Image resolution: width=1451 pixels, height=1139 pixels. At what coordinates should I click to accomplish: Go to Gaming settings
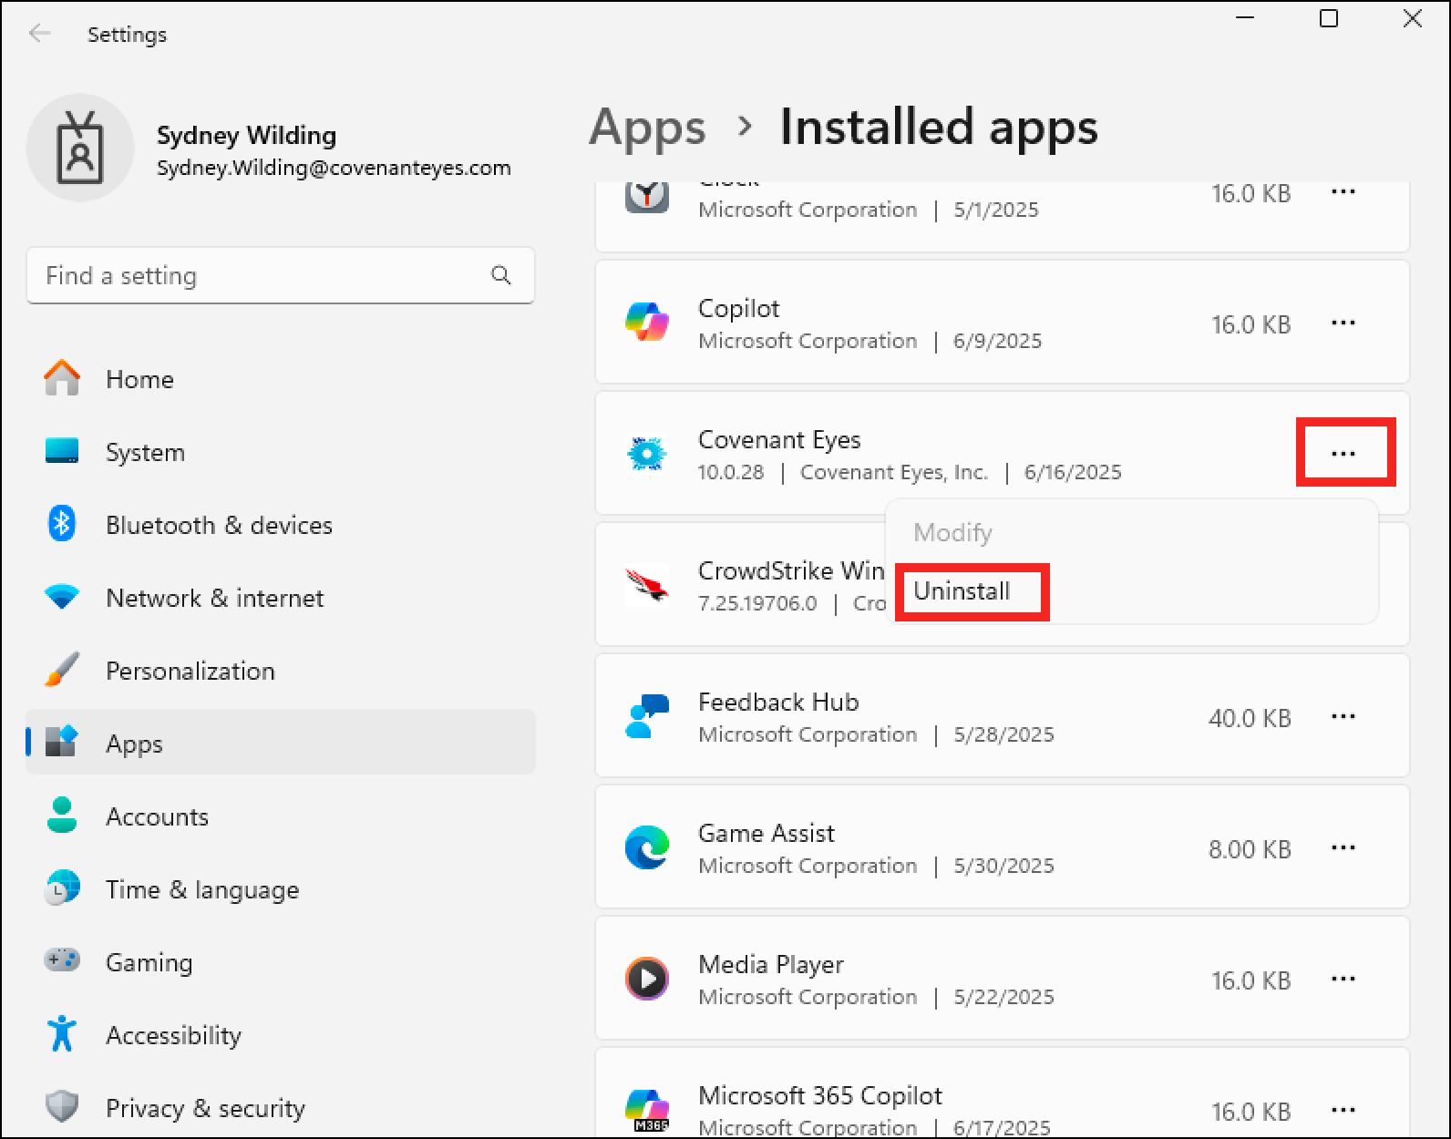281,962
